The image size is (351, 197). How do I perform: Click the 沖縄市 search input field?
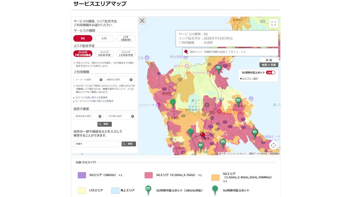pyautogui.click(x=96, y=144)
